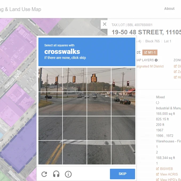
Task: Click the 'Industrial & Manu' land use value
Action: (168, 108)
